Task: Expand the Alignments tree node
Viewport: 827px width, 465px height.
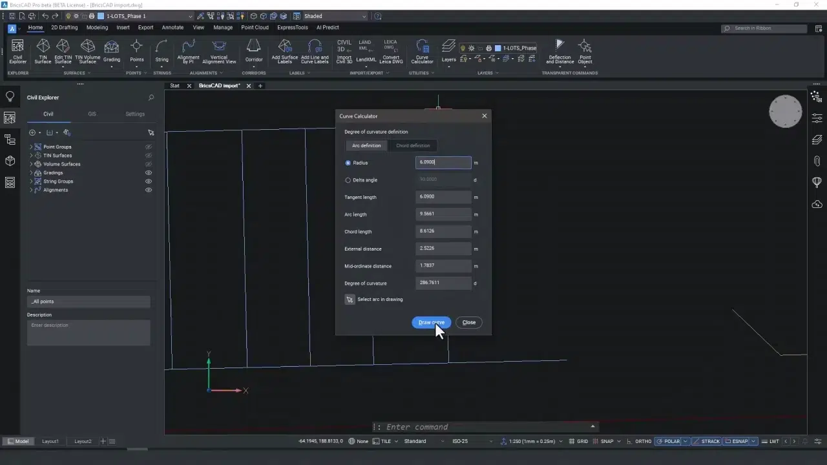Action: pos(31,190)
